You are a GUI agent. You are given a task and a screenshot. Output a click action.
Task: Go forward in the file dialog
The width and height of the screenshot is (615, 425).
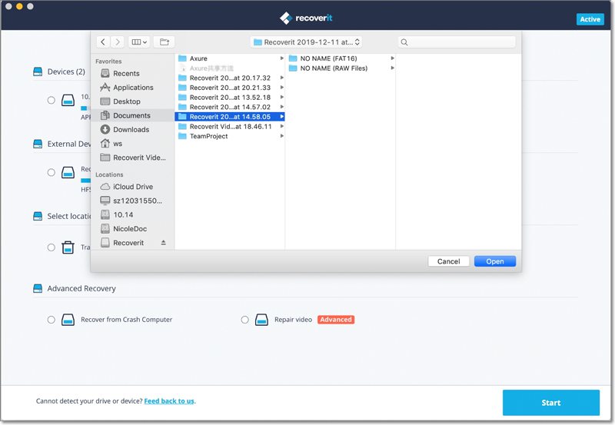point(118,42)
